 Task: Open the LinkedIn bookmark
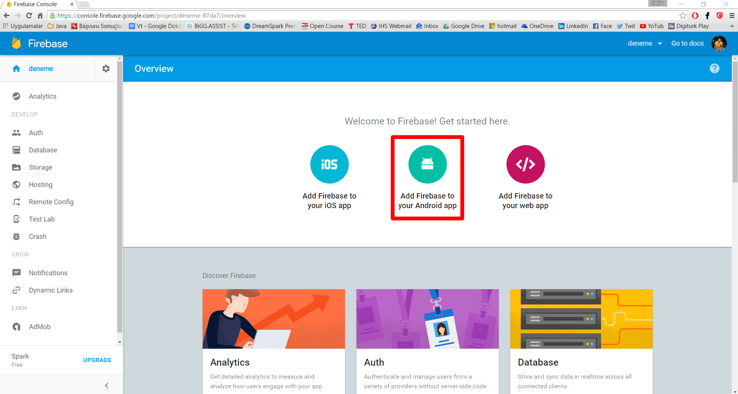pyautogui.click(x=573, y=26)
